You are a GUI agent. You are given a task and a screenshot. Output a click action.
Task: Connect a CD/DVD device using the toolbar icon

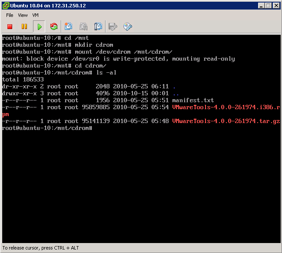[128, 26]
